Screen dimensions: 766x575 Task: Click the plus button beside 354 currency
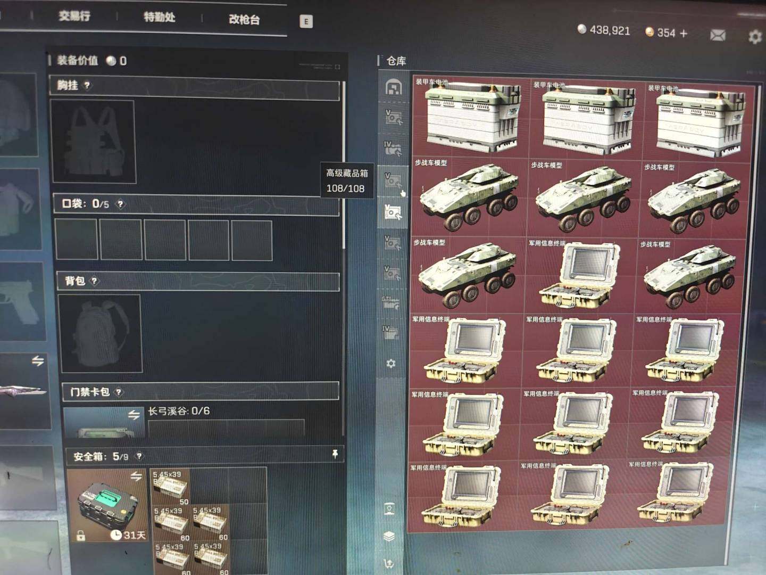pos(684,33)
